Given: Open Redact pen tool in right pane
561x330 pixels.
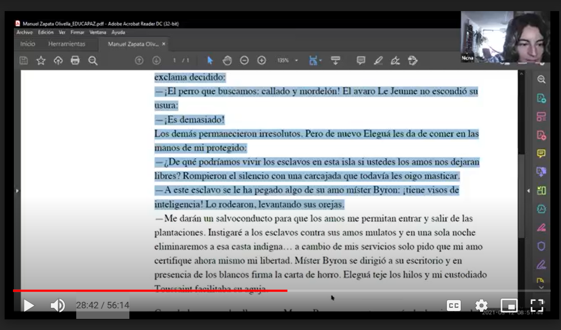Looking at the screenshot, I should [x=541, y=228].
